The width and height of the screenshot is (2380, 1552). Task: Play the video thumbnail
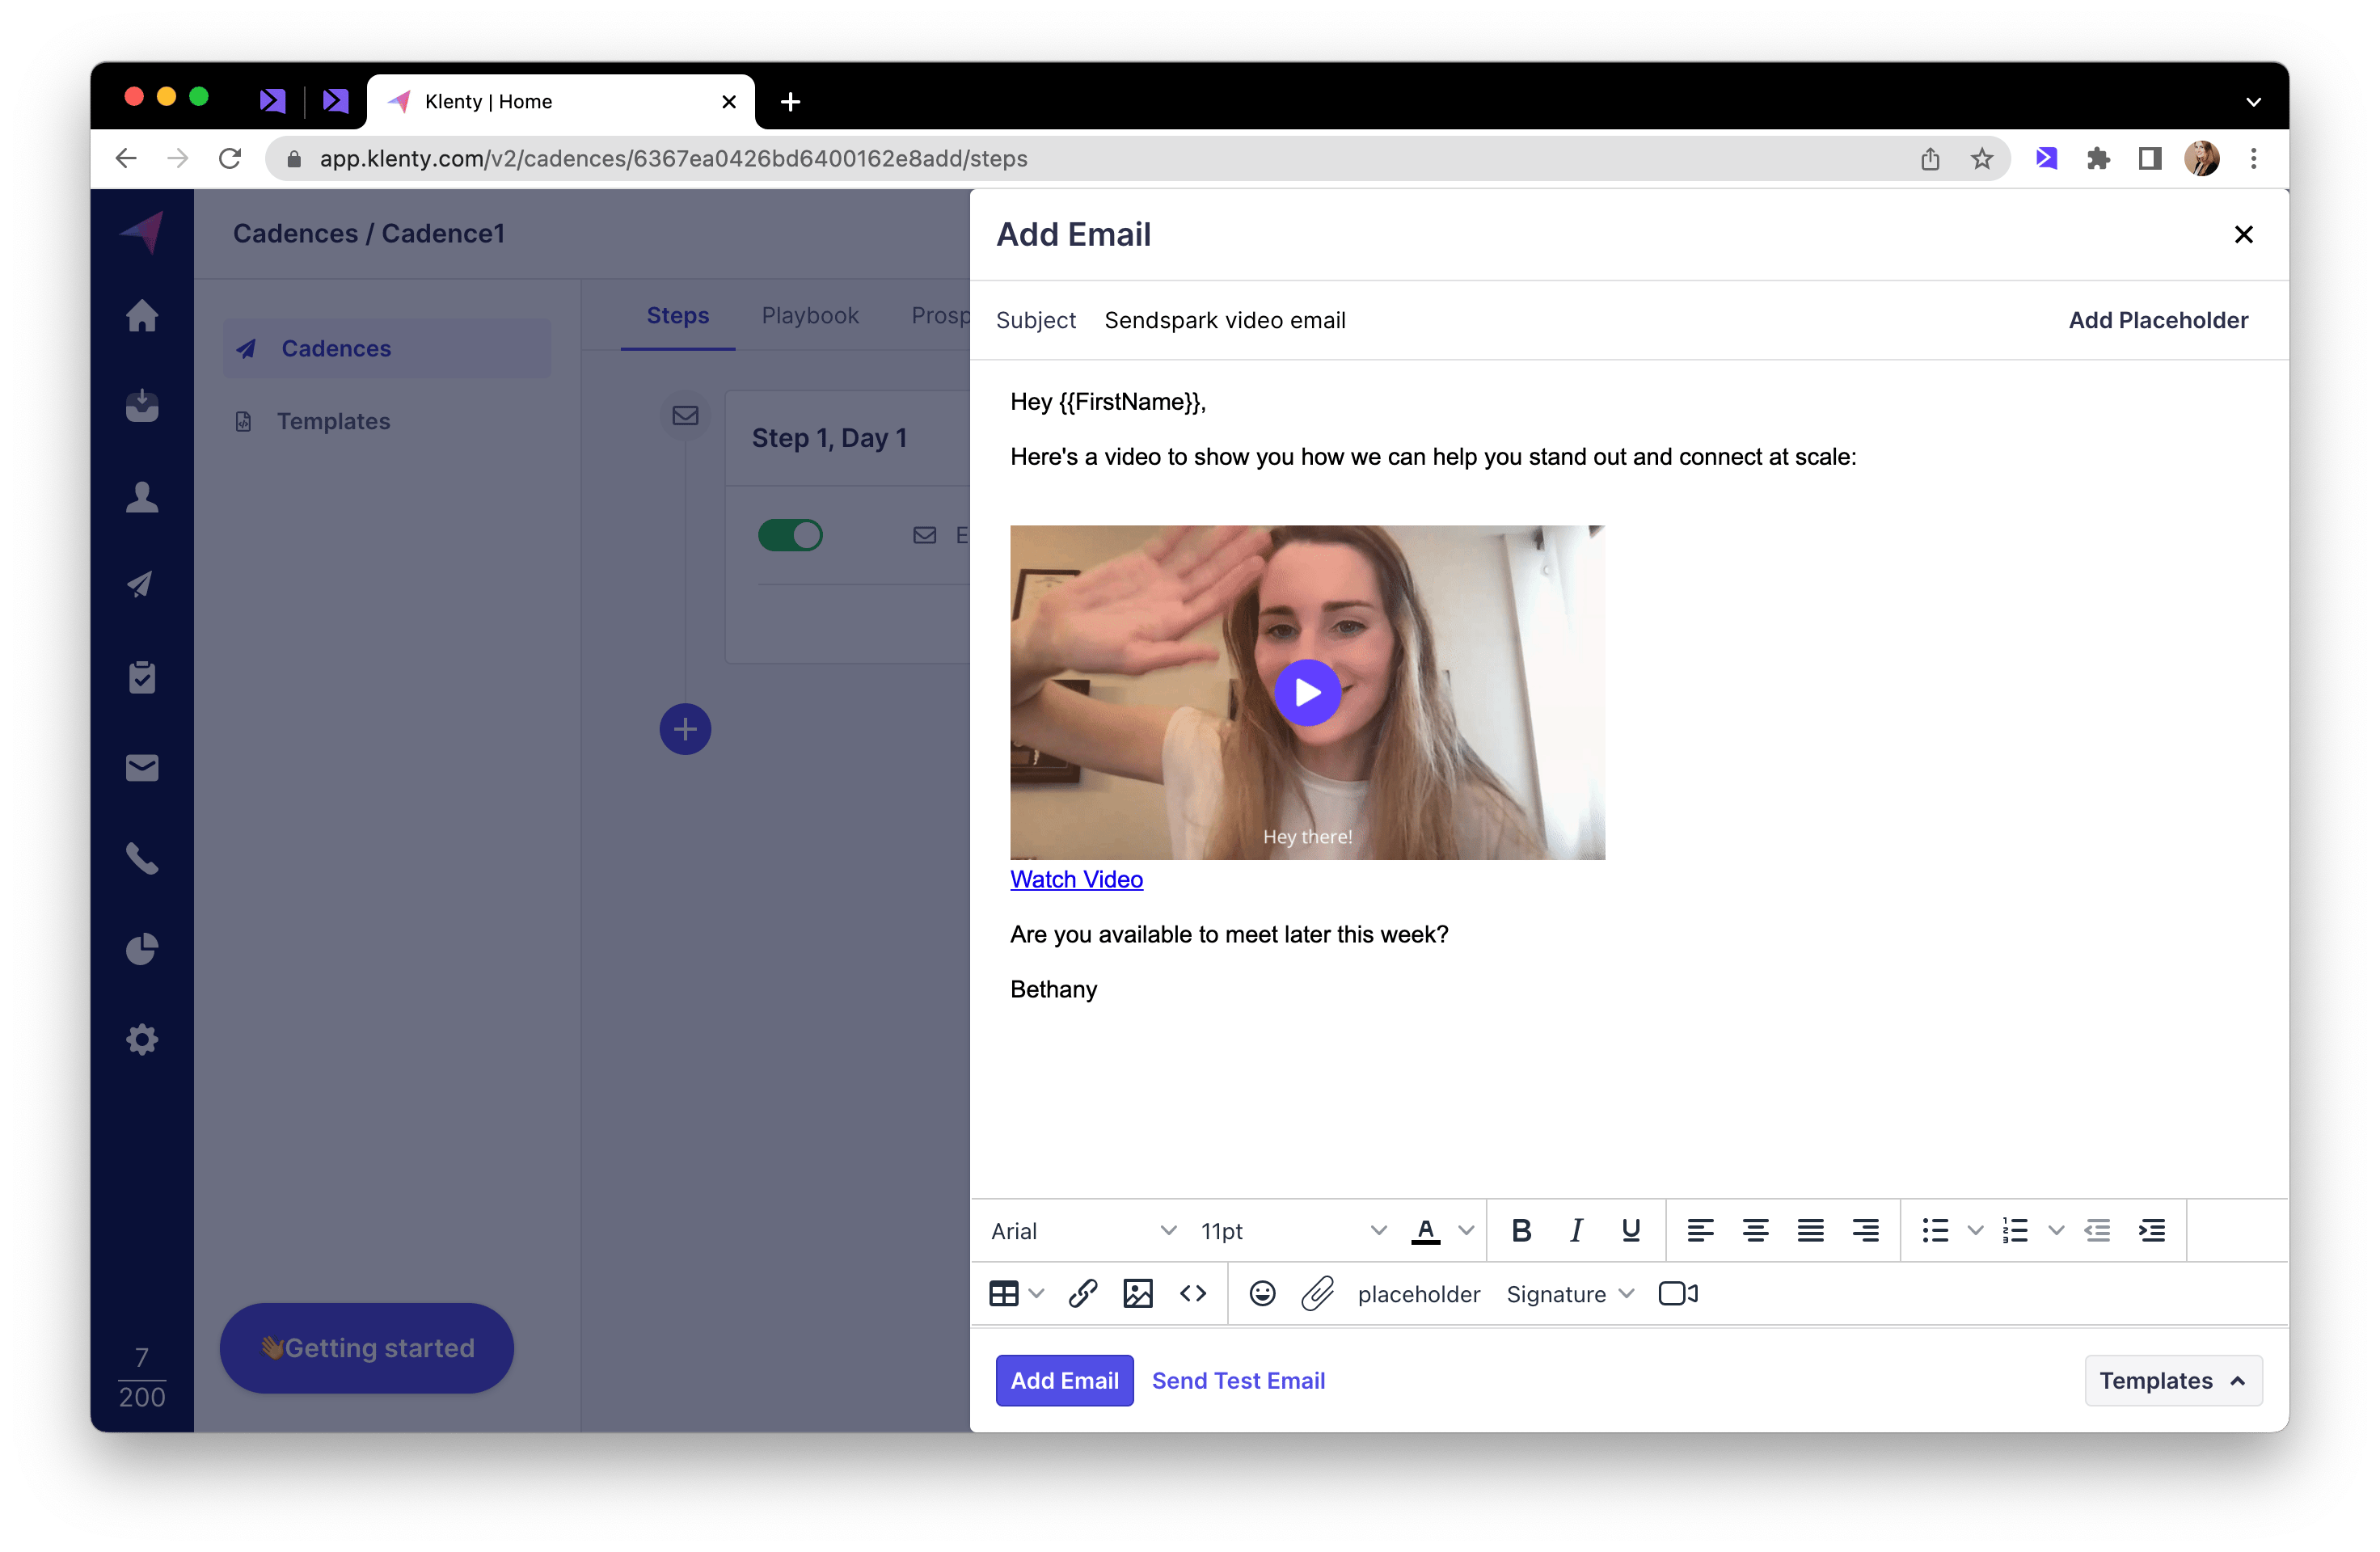[1307, 692]
